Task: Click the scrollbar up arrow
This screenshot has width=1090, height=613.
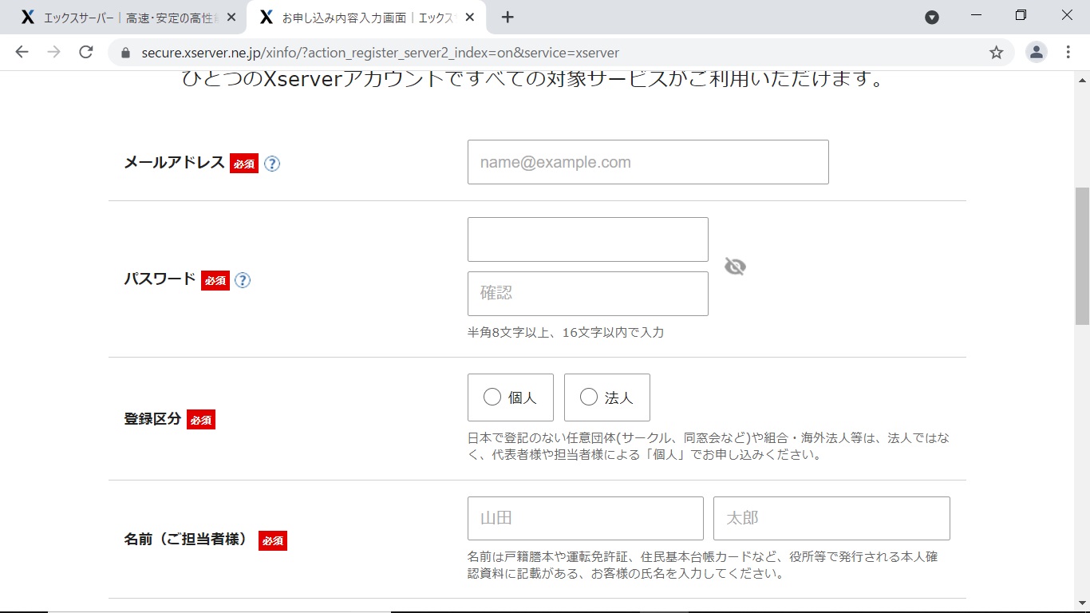Action: 1082,80
